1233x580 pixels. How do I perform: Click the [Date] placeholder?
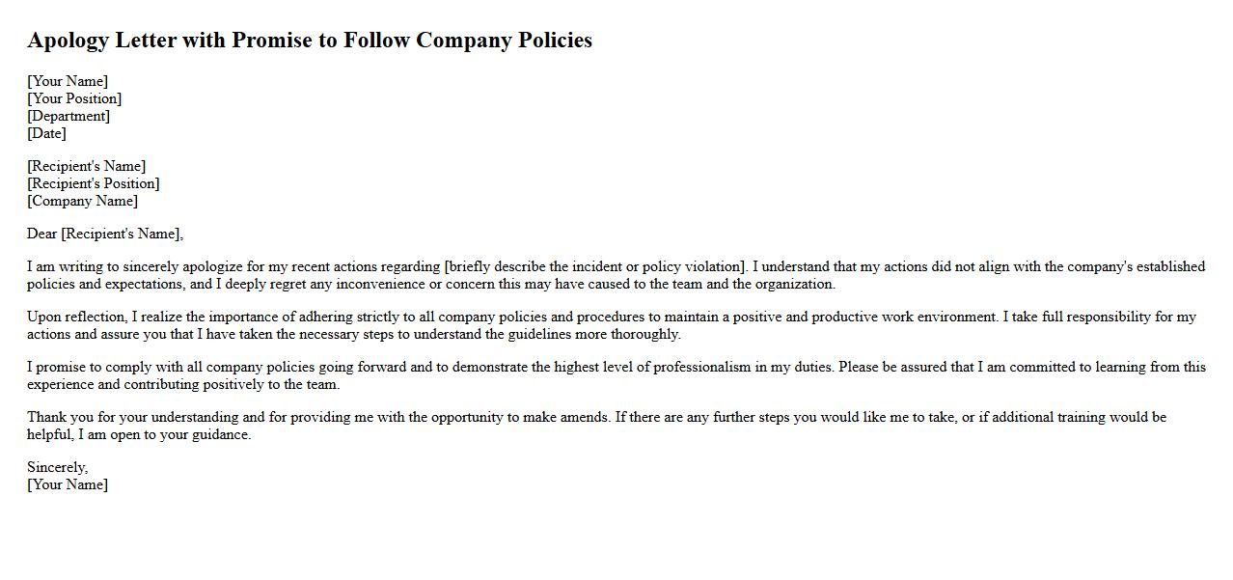(x=46, y=133)
